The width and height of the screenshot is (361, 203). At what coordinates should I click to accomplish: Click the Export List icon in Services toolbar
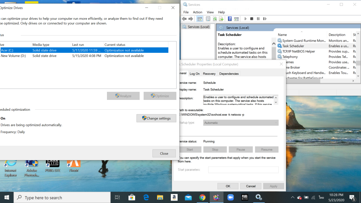221,19
